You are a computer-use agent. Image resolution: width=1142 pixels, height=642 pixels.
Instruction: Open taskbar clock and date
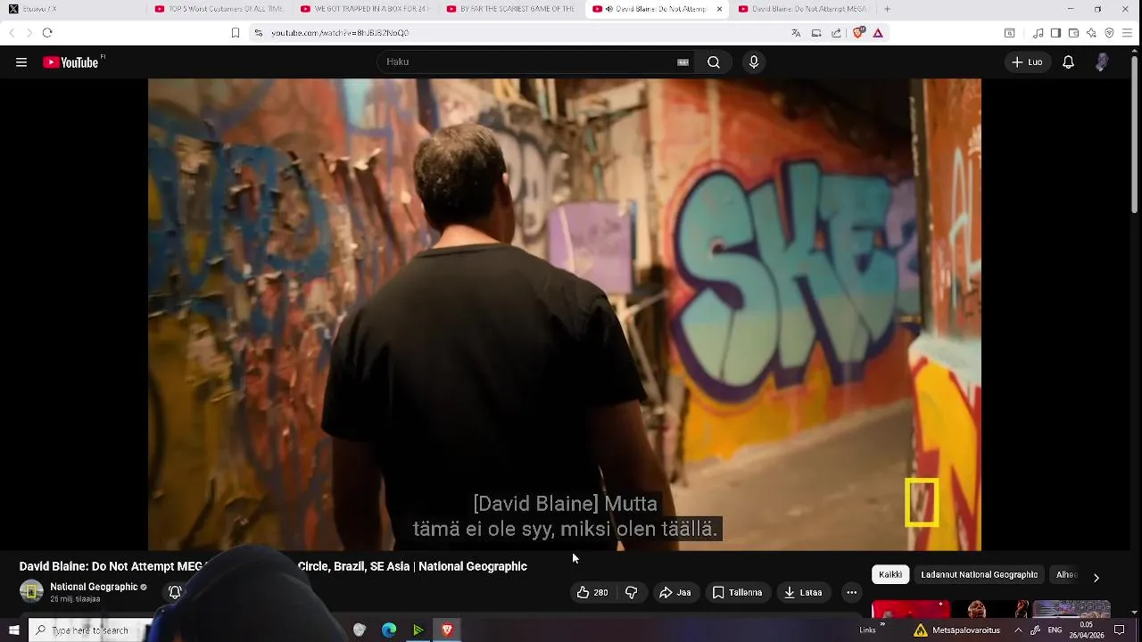pyautogui.click(x=1086, y=630)
